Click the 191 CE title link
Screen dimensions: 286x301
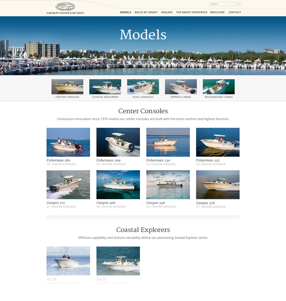tap(52, 279)
